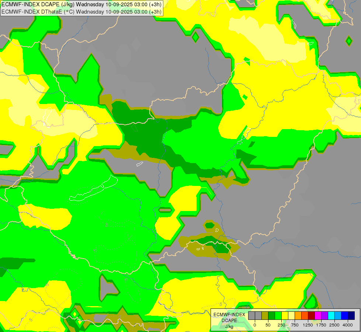Click the legend tick label 1750
Image resolution: width=361 pixels, height=332 pixels.
tap(321, 325)
